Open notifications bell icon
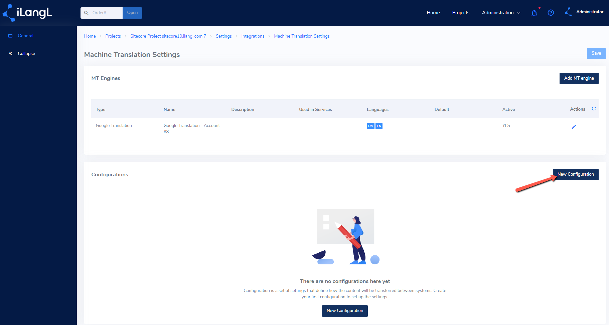Viewport: 609px width, 325px height. [534, 13]
